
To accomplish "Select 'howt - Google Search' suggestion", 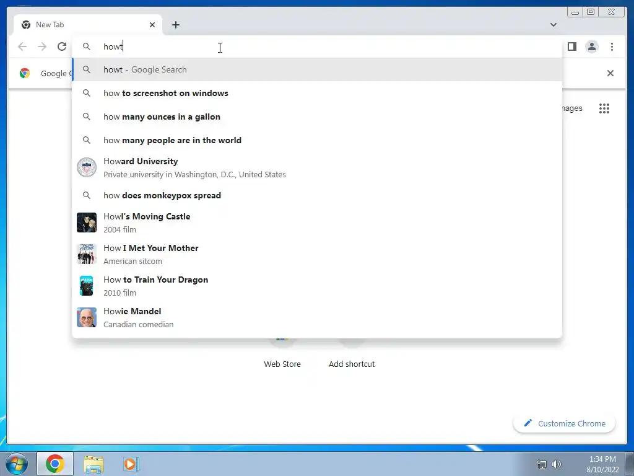I will tap(317, 69).
